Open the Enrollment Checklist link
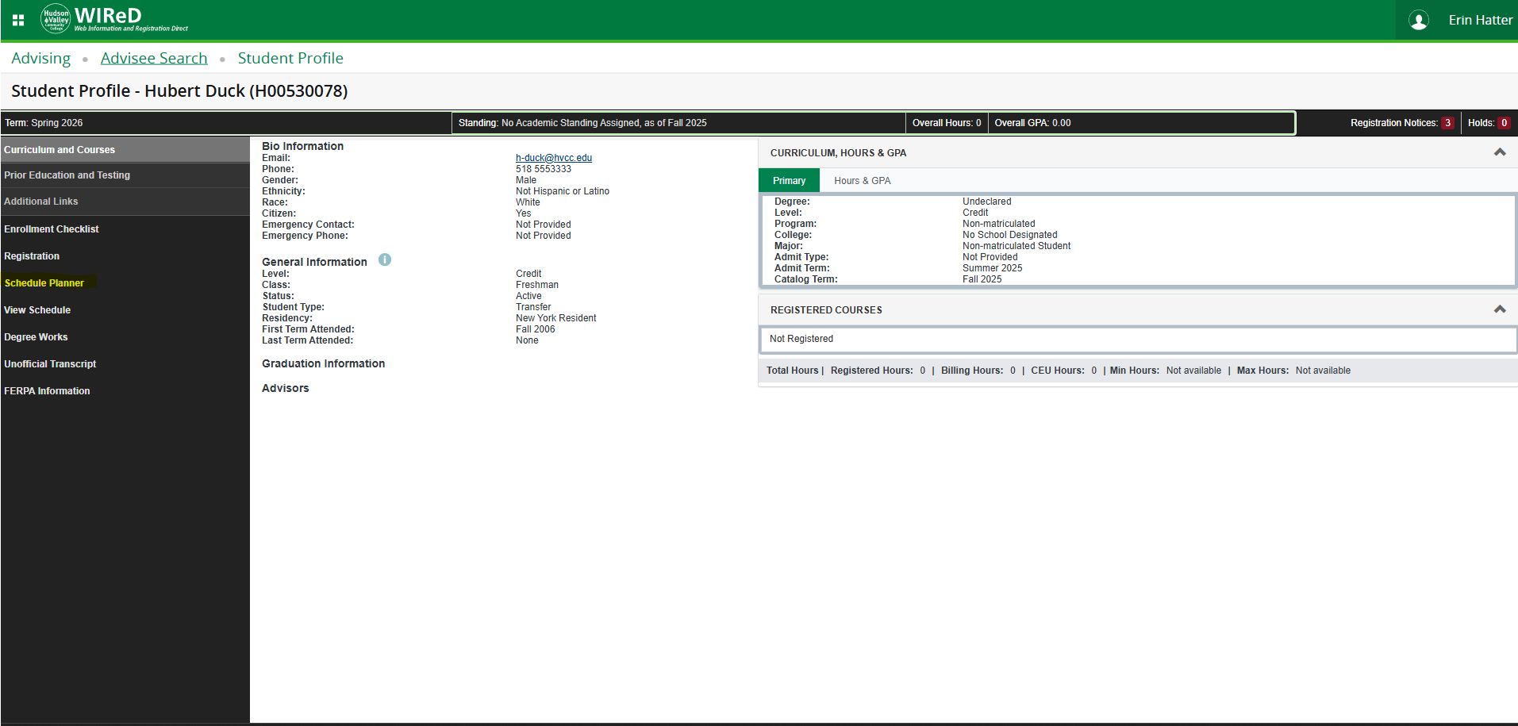Viewport: 1518px width, 726px height. click(52, 229)
